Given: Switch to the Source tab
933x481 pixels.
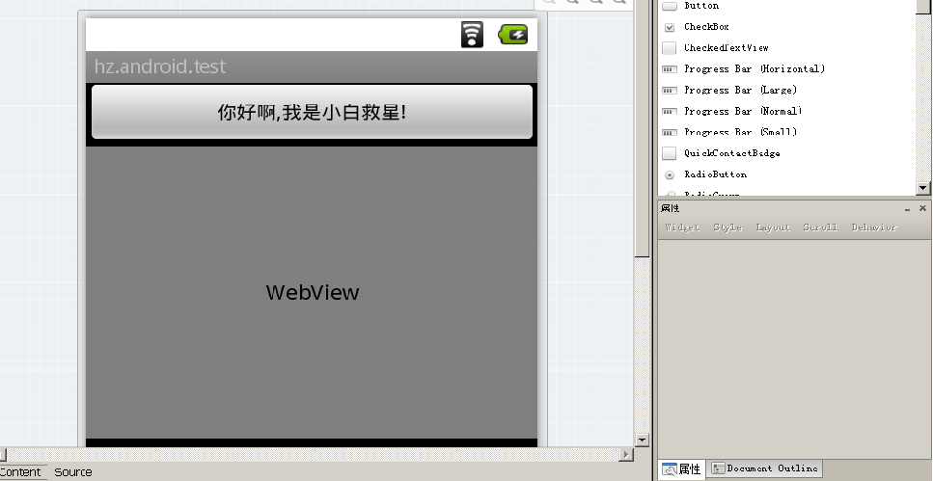Looking at the screenshot, I should 73,472.
